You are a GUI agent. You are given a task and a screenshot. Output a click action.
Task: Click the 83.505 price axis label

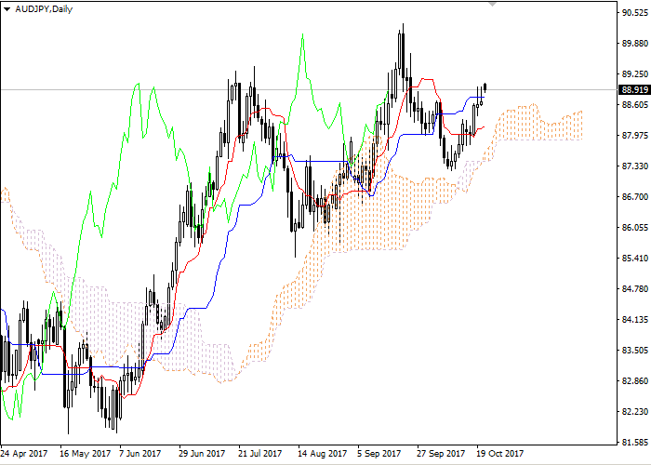pyautogui.click(x=635, y=350)
